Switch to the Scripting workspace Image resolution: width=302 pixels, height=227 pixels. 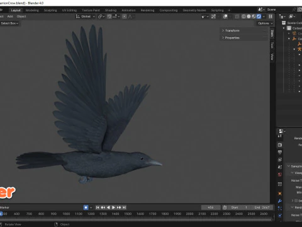pos(217,10)
